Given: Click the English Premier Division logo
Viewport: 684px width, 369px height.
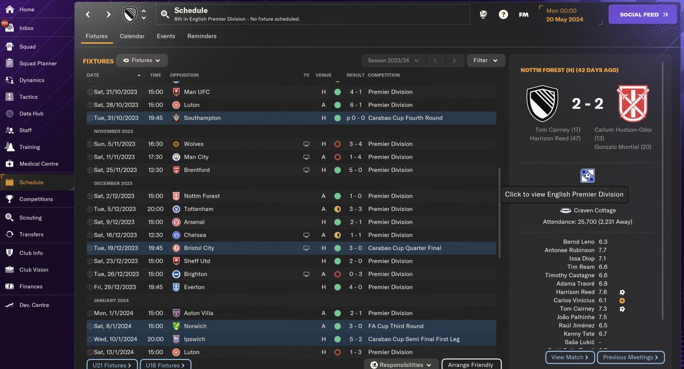Looking at the screenshot, I should pos(587,176).
